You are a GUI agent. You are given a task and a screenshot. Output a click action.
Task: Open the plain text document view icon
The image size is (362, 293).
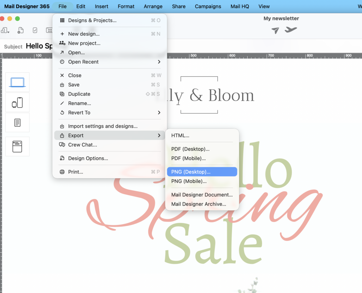[17, 123]
